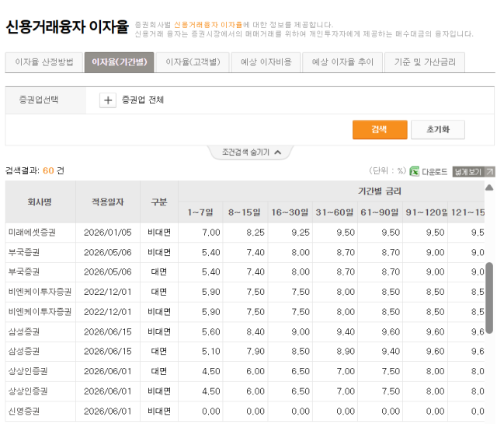Select the 1~7일 column header

(200, 212)
